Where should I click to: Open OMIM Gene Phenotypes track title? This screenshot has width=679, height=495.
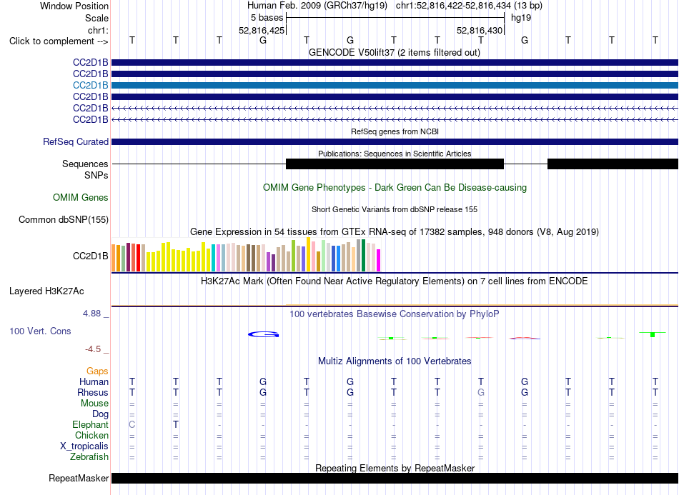(x=395, y=188)
